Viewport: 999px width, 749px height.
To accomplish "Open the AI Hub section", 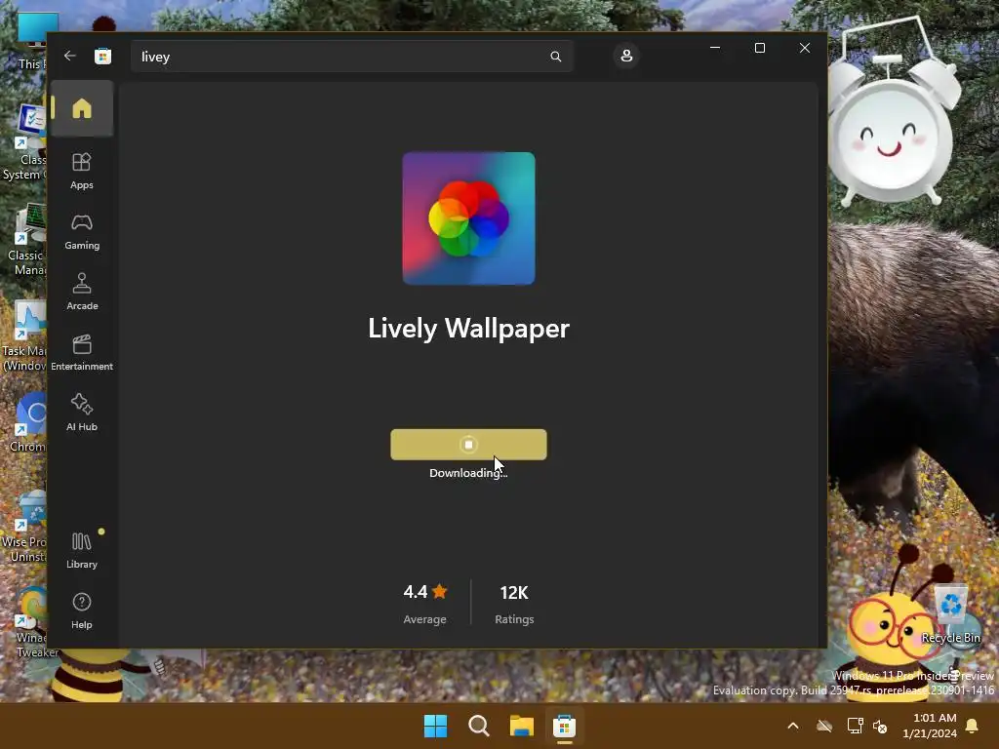I will (x=82, y=414).
